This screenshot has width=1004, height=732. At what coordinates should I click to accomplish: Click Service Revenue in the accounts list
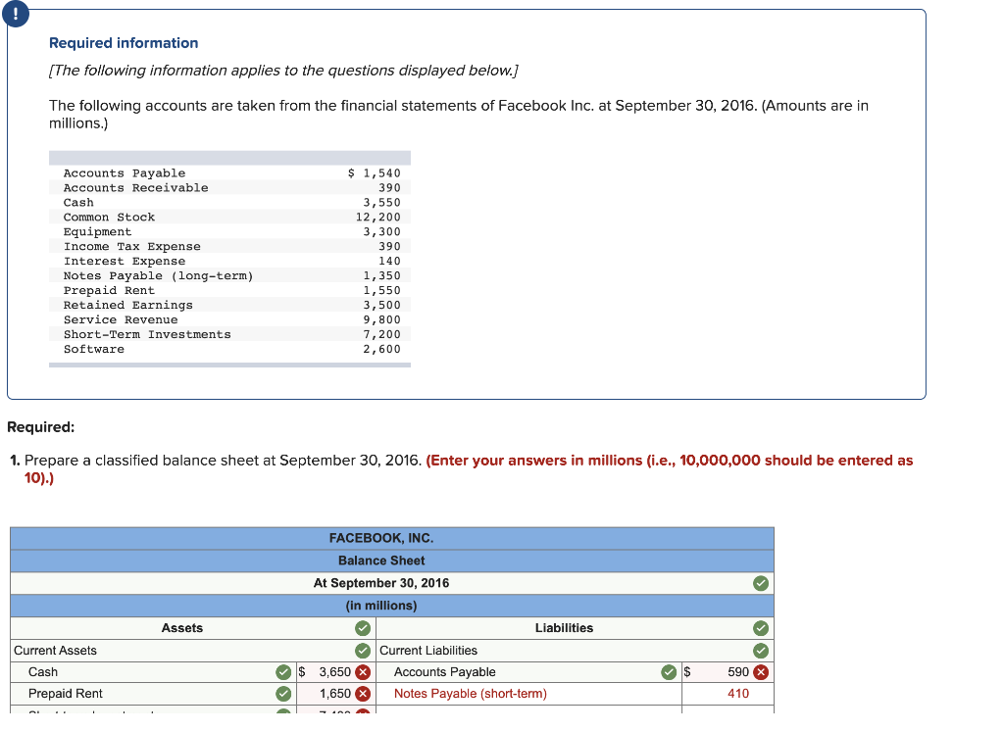click(121, 319)
